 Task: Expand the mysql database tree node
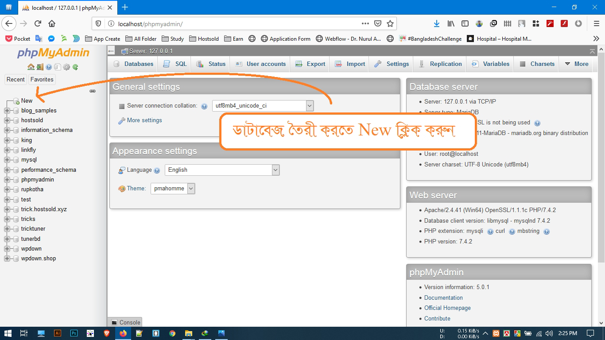coord(7,160)
